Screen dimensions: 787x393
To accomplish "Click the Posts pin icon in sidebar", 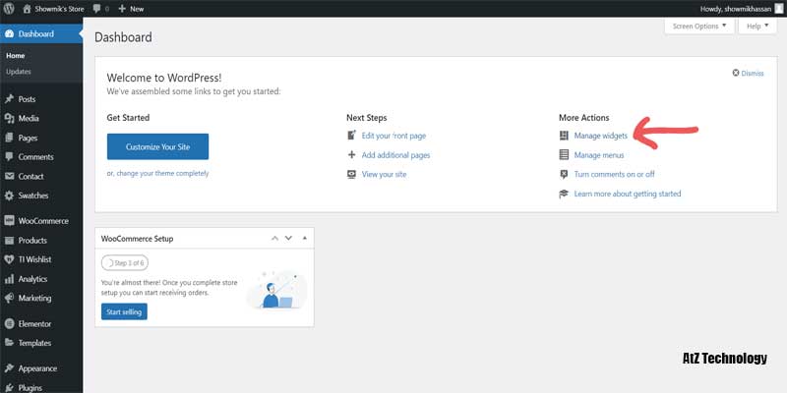I will (x=9, y=99).
